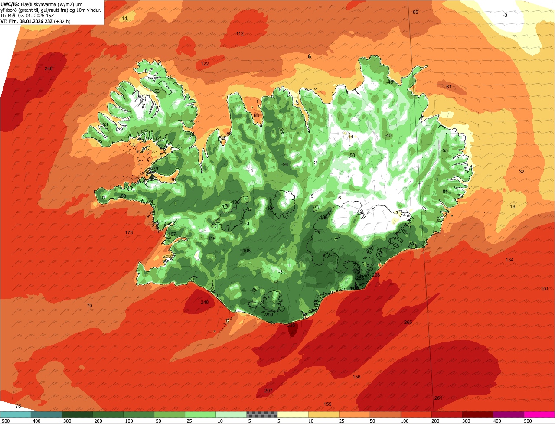Select the -40 value on the map
555x424 pixels.
(388, 135)
